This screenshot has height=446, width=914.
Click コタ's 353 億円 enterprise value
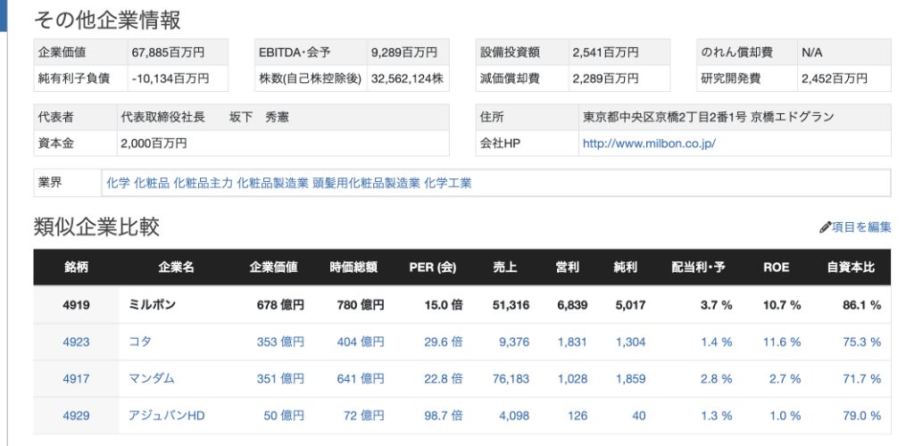(x=280, y=342)
